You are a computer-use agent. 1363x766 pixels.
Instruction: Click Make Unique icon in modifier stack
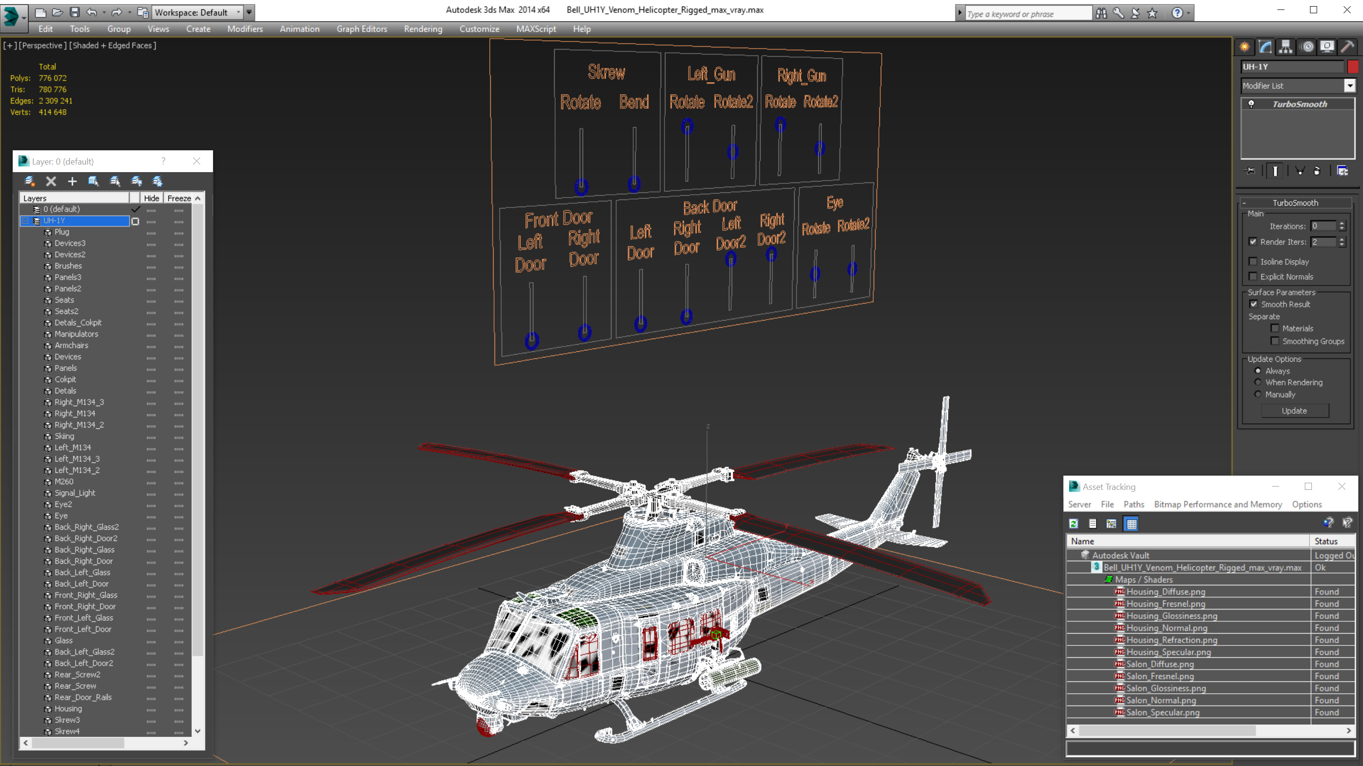1300,171
